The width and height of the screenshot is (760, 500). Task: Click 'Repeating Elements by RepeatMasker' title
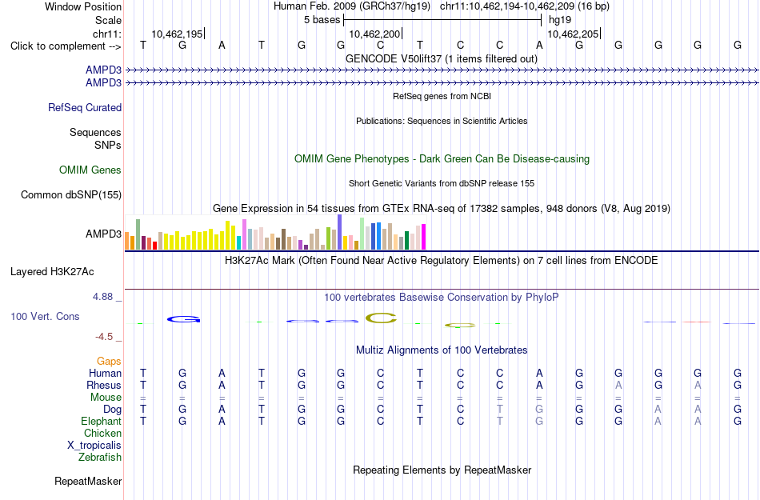pyautogui.click(x=442, y=470)
